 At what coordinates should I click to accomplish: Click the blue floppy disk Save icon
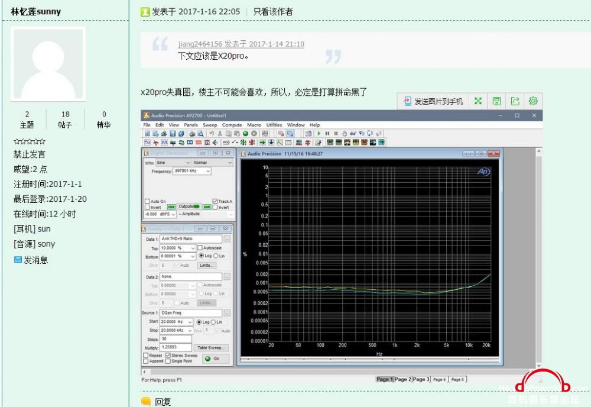(x=173, y=134)
